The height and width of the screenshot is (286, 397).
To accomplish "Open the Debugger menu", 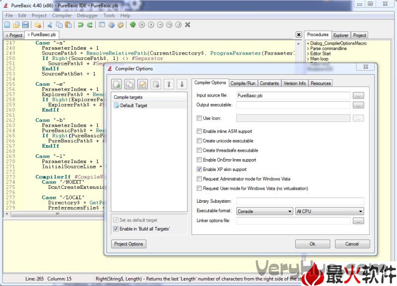I will pos(87,15).
